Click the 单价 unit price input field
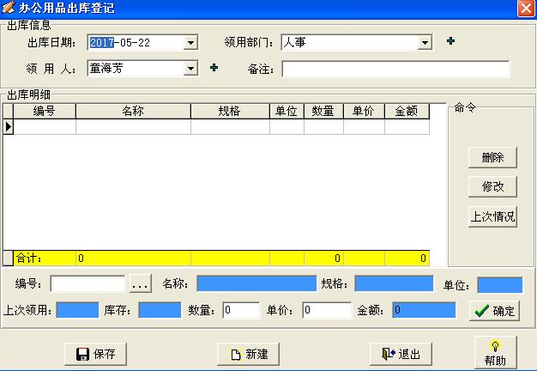The height and width of the screenshot is (371, 537). 327,310
